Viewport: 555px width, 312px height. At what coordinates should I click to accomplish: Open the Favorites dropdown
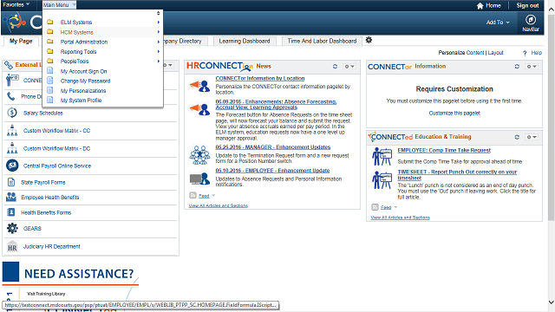tap(16, 4)
